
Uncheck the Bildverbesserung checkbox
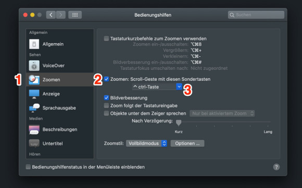(106, 98)
